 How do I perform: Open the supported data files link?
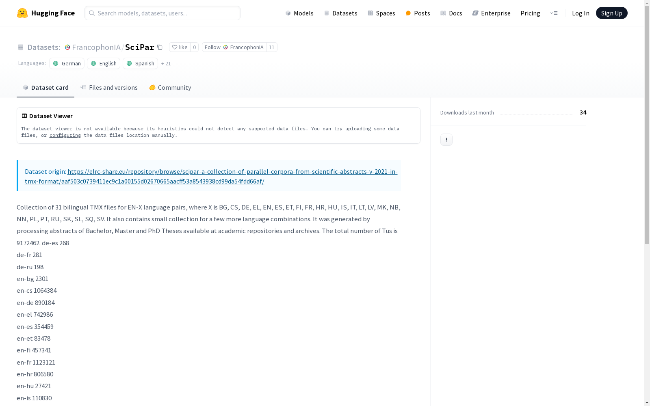277,129
